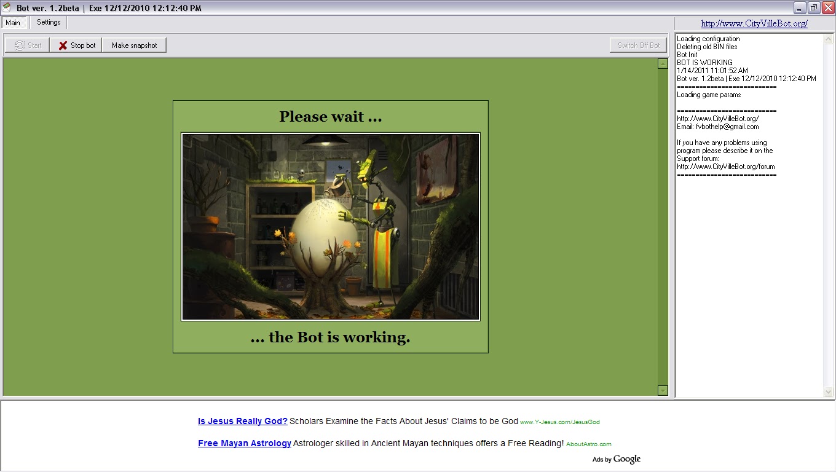
Task: Close the Bot window
Action: (828, 7)
